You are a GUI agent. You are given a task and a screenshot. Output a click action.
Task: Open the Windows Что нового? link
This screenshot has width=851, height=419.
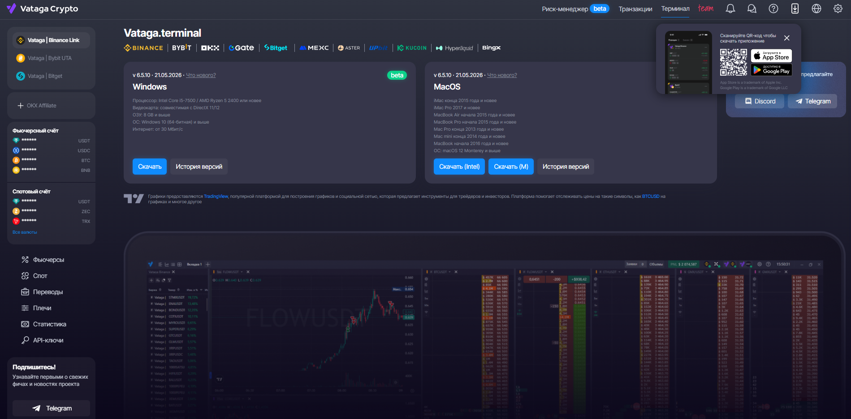click(x=201, y=75)
